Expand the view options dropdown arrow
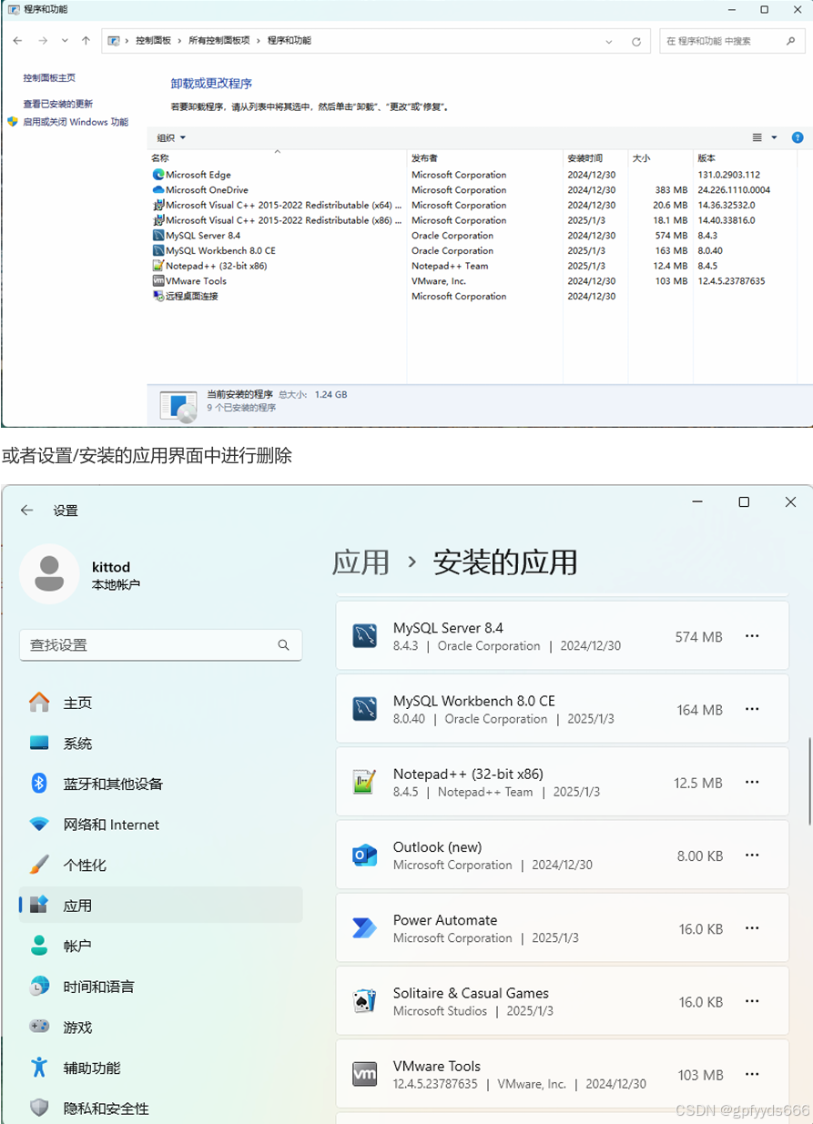The width and height of the screenshot is (813, 1124). click(x=775, y=137)
